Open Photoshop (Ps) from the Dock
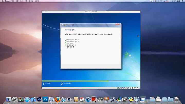The image size is (185, 104). point(45,99)
